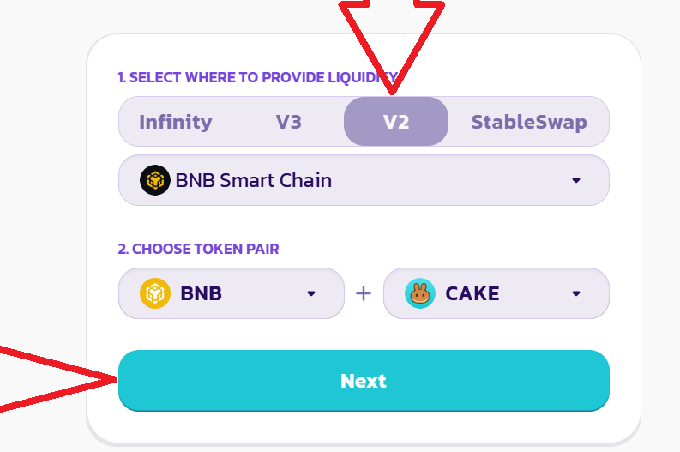The height and width of the screenshot is (452, 680).
Task: Click the red arrow pointing at V2
Action: pyautogui.click(x=392, y=45)
